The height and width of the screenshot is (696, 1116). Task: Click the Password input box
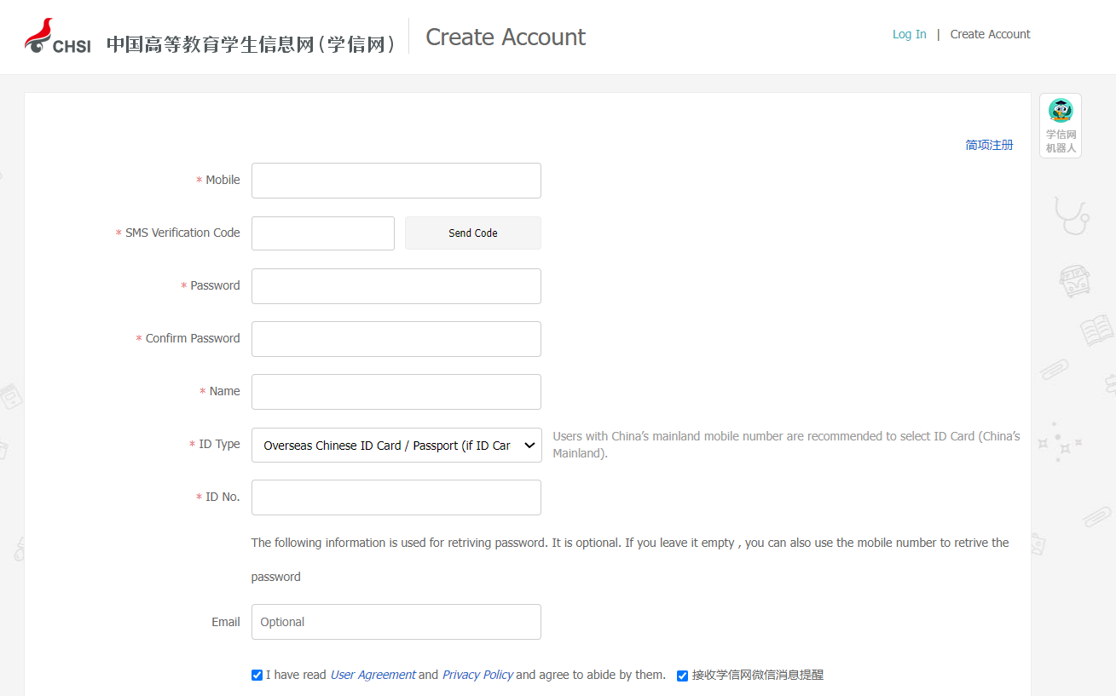pyautogui.click(x=396, y=285)
